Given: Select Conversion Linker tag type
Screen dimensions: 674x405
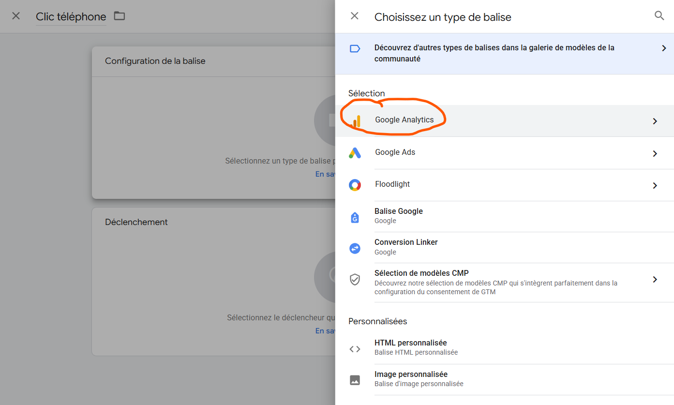Looking at the screenshot, I should pyautogui.click(x=406, y=242).
